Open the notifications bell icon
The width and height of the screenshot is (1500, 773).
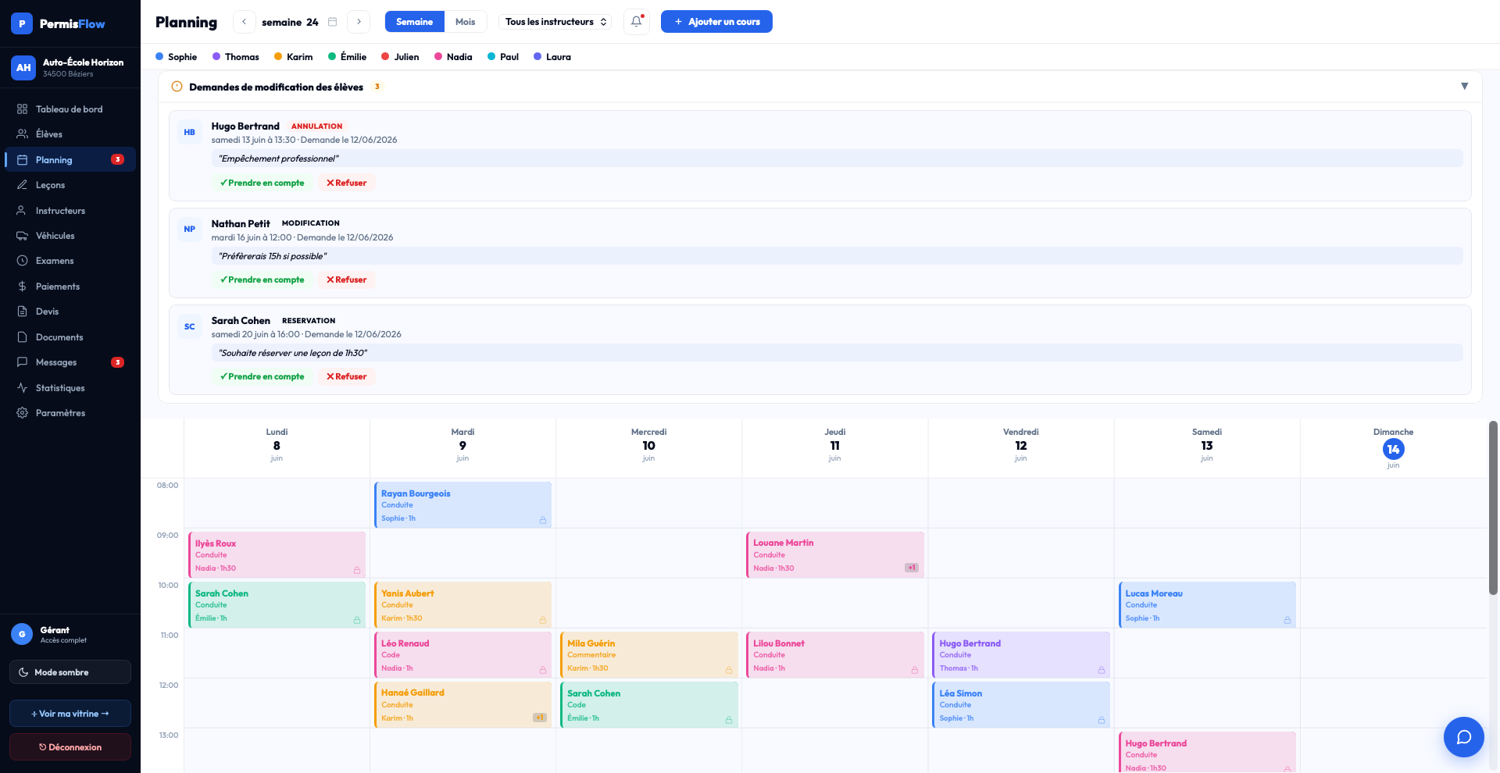[637, 22]
